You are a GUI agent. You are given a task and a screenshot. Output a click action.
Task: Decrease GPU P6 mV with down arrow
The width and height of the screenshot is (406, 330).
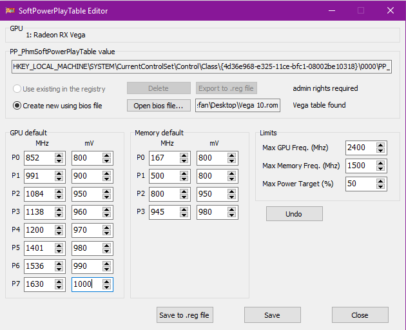tap(106, 269)
